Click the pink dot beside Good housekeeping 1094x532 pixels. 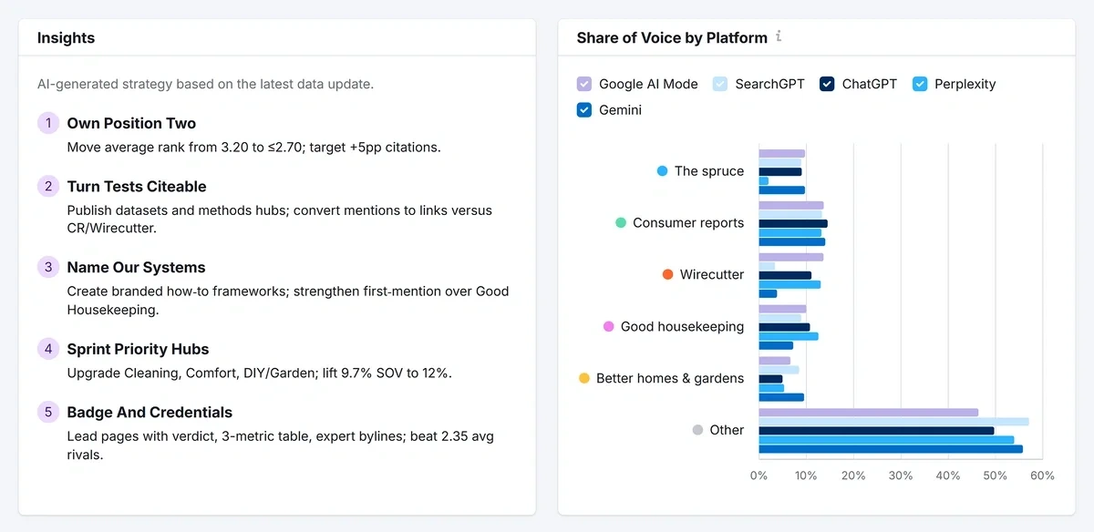point(609,327)
